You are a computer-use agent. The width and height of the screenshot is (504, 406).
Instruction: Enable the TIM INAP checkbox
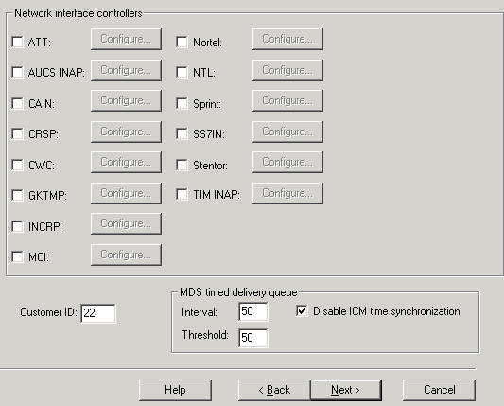coord(182,194)
